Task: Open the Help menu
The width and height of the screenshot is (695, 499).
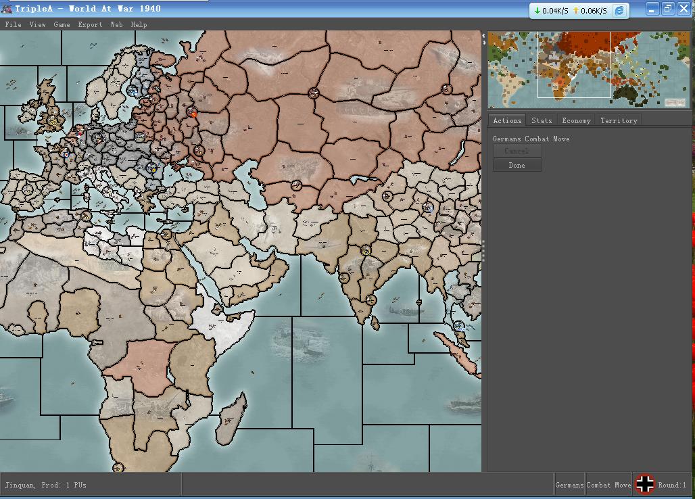Action: pos(139,25)
